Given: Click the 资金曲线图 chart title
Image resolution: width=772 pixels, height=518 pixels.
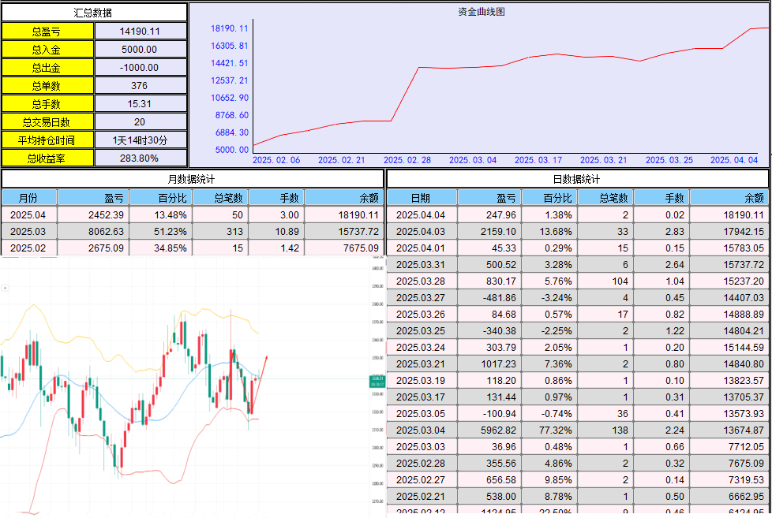Looking at the screenshot, I should [482, 12].
